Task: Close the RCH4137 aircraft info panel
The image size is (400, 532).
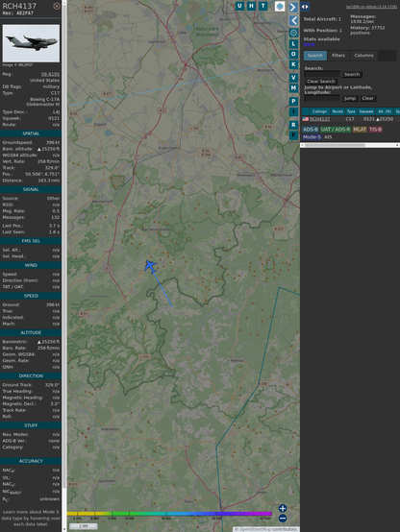Action: pos(57,6)
